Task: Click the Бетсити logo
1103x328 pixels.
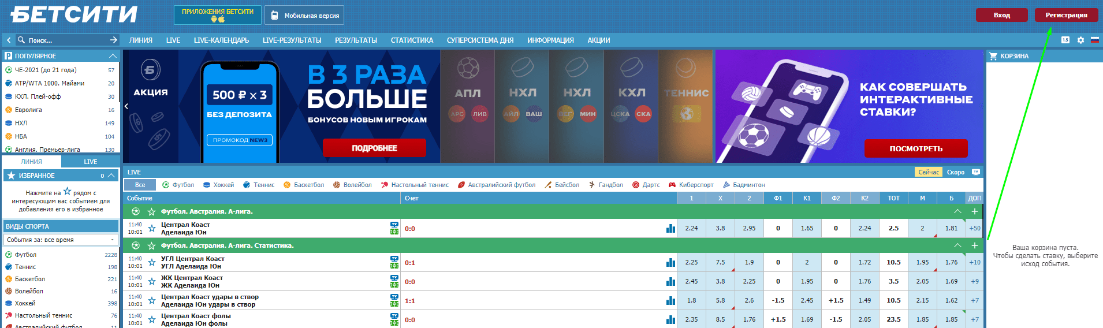Action: coord(74,14)
